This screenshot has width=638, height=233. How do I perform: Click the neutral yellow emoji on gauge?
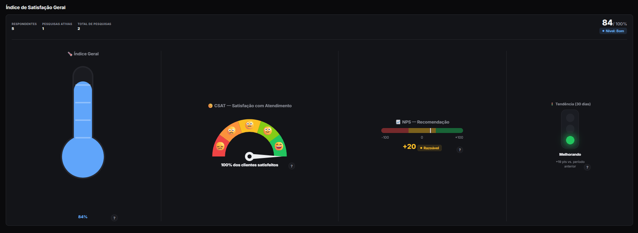pyautogui.click(x=249, y=125)
